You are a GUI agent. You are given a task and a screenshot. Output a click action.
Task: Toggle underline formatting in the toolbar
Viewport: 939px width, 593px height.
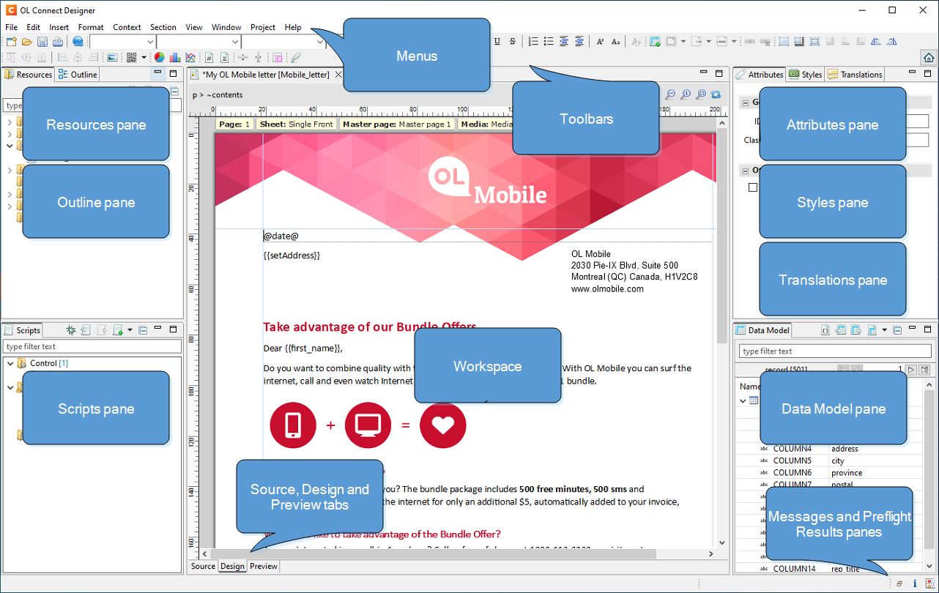497,42
